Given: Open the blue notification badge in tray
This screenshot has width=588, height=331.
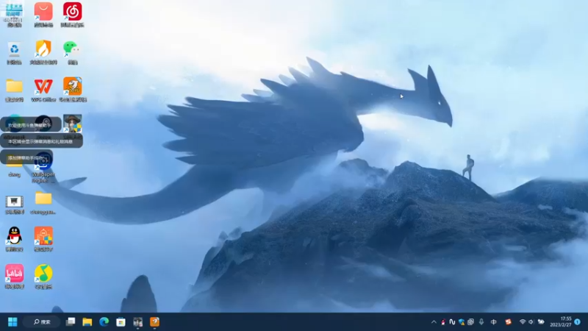Looking at the screenshot, I should click(x=578, y=322).
